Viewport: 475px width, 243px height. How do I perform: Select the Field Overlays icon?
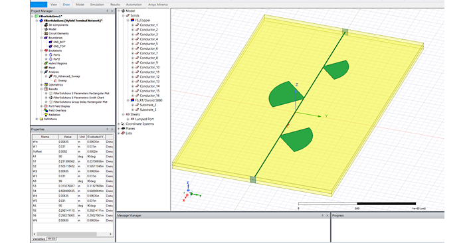click(x=46, y=110)
